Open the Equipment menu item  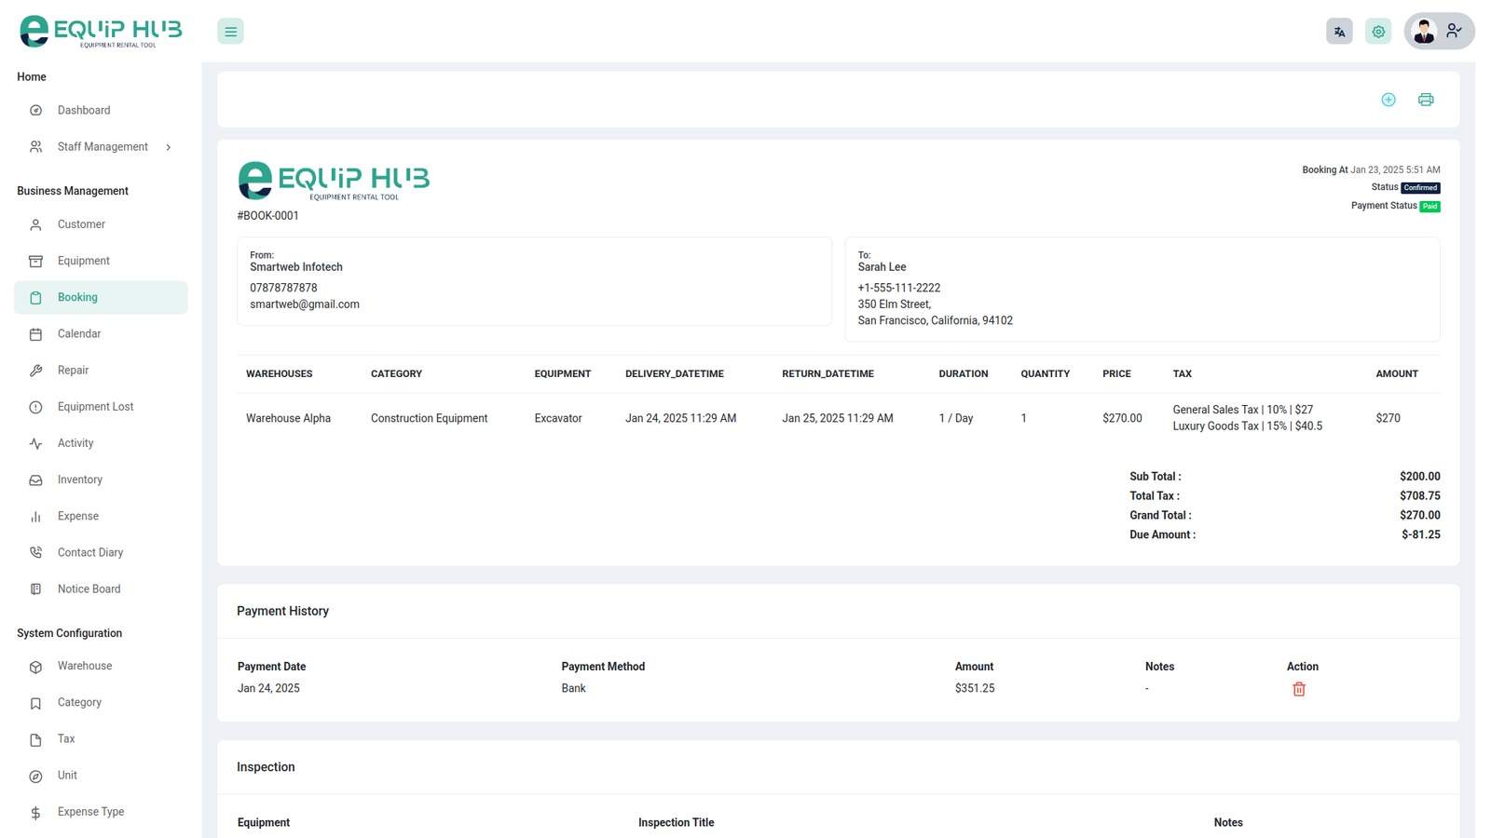point(83,261)
